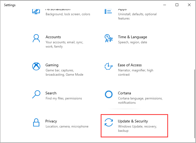
Task: Go to Search settings heading
Action: point(51,93)
